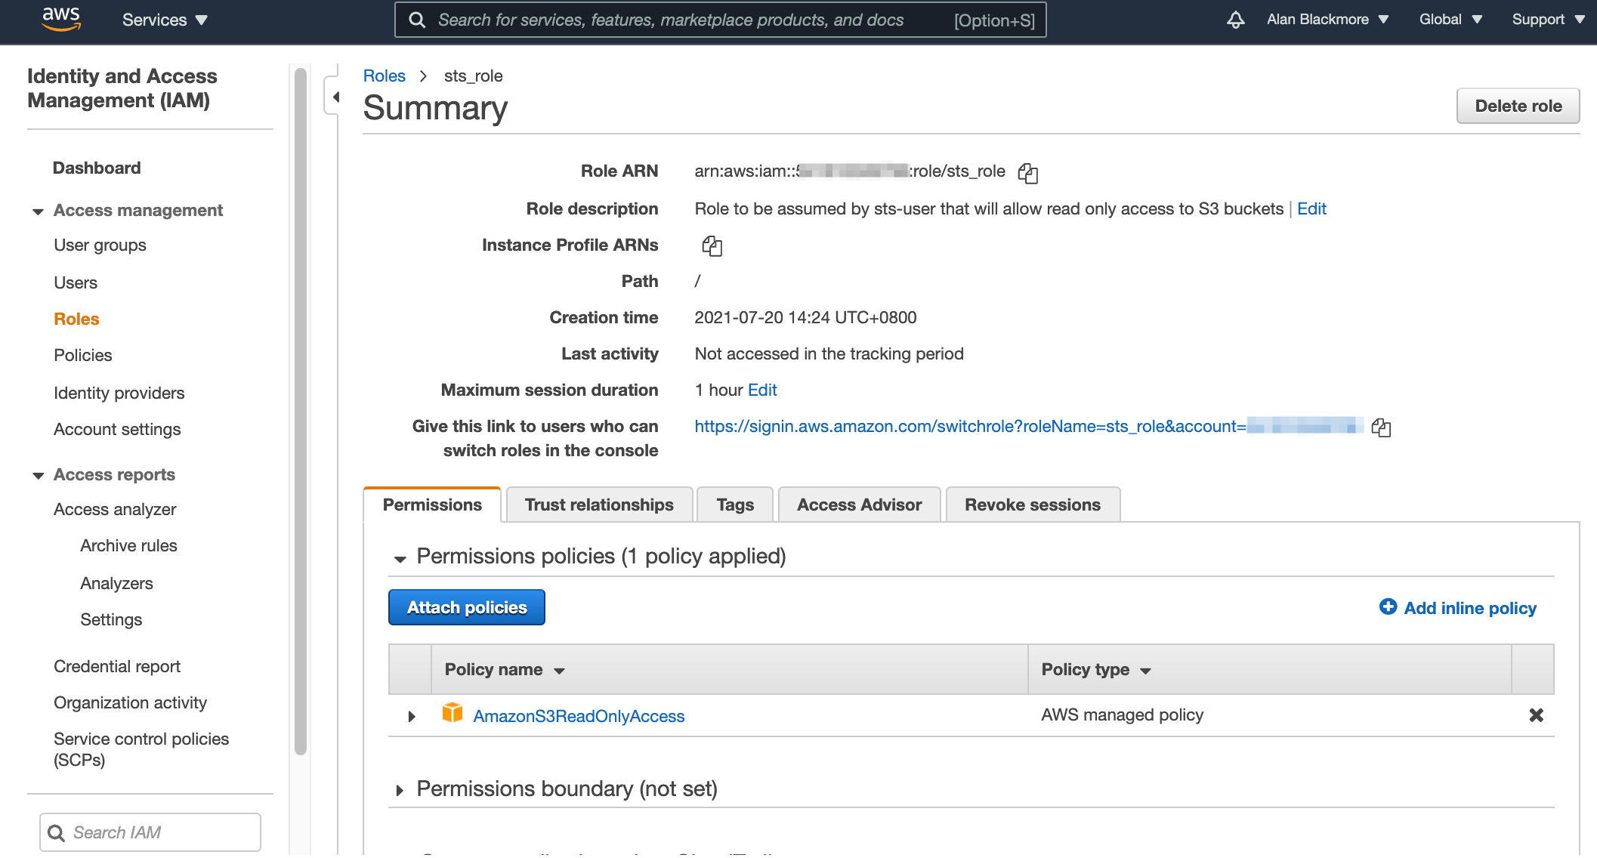Detach AmazonS3ReadOnlyAccess using the X icon
1597x858 pixels.
(x=1536, y=715)
